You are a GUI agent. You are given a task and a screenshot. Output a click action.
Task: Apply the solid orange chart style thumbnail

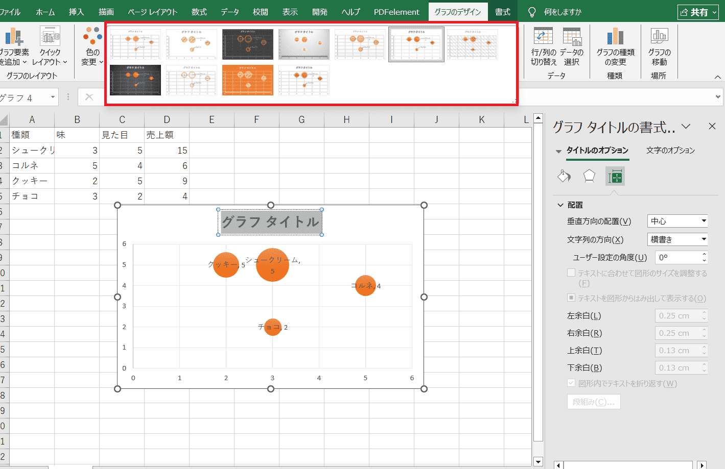[x=248, y=80]
